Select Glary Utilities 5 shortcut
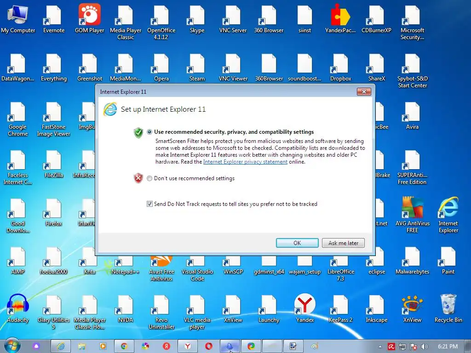The image size is (471, 353). point(54,312)
